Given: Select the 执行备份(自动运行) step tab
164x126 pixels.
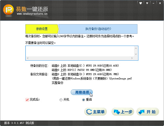Looking at the screenshot, I should coord(98,29).
